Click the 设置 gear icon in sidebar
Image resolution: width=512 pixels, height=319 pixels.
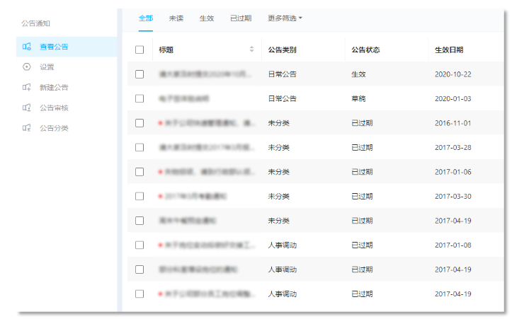pos(27,67)
